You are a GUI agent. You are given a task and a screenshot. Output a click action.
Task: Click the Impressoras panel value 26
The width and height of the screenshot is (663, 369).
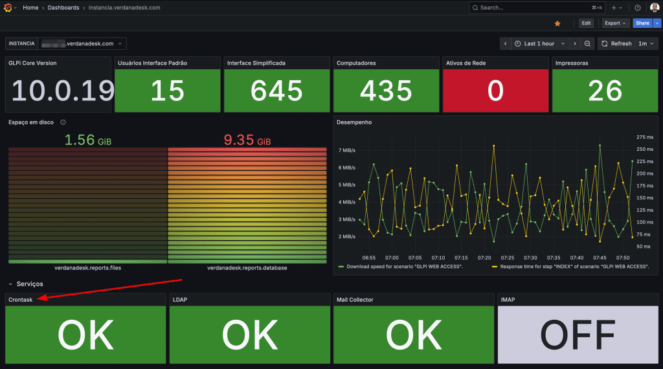click(x=605, y=91)
